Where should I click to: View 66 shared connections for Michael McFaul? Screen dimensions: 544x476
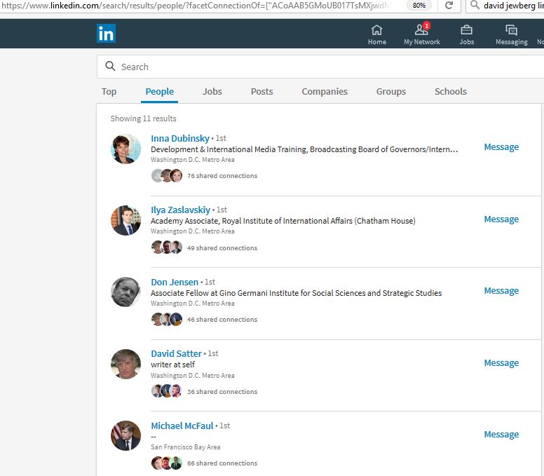coord(222,463)
